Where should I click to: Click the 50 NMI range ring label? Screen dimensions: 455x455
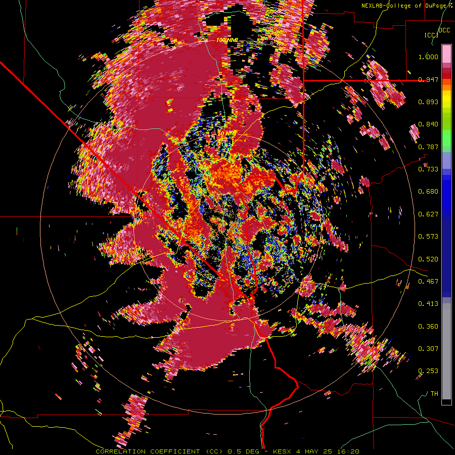coord(226,134)
